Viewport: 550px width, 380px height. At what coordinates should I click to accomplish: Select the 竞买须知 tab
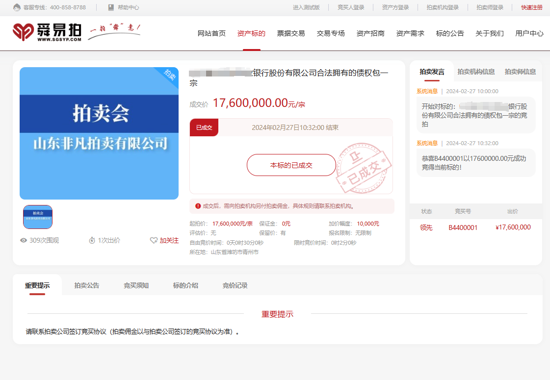tap(136, 286)
